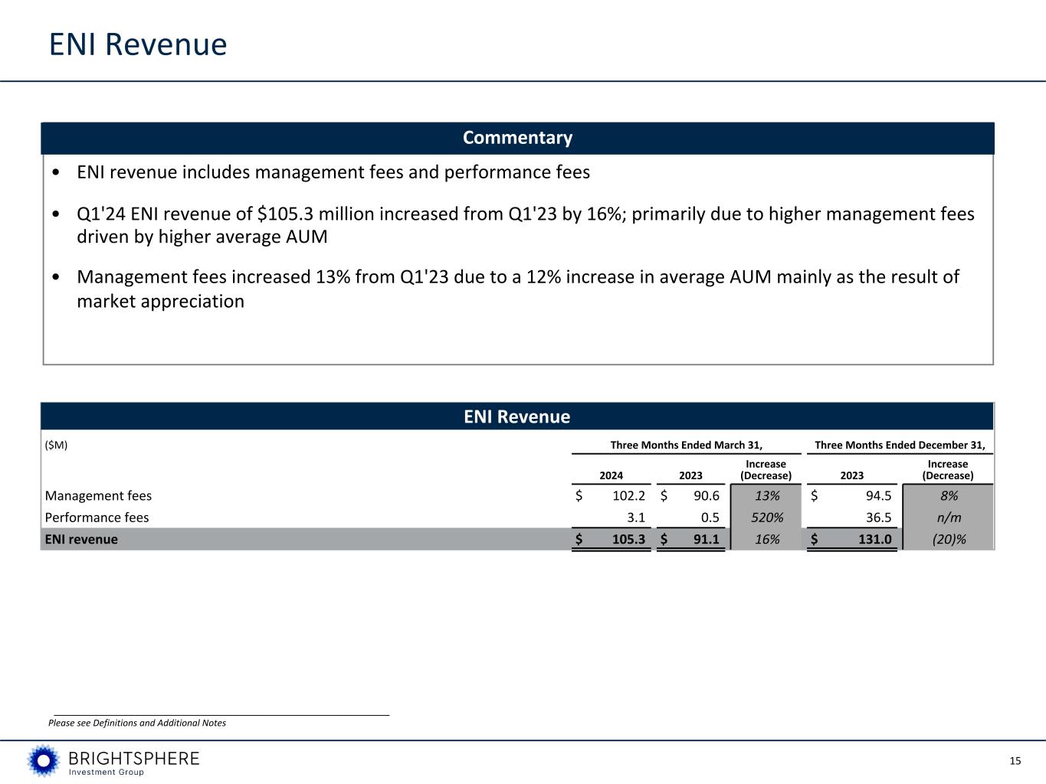Click the Performance fees row label
The height and width of the screenshot is (784, 1046).
97,518
